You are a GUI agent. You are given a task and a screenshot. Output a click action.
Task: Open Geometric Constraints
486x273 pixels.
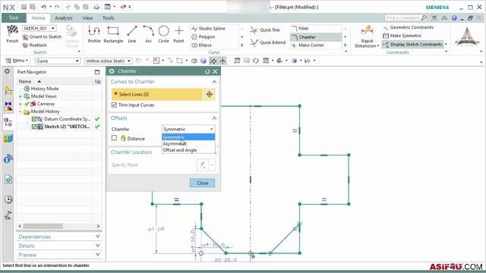click(x=409, y=27)
